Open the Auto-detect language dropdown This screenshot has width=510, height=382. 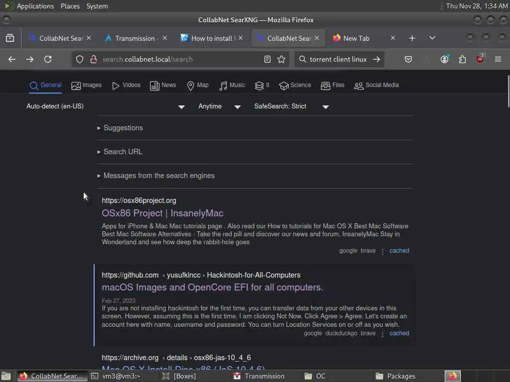pyautogui.click(x=106, y=106)
